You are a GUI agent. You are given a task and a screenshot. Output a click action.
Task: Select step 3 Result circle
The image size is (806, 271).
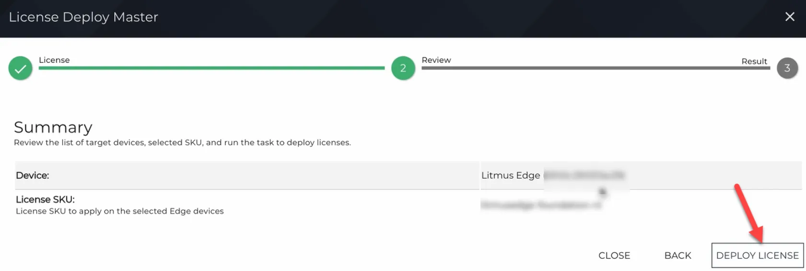coord(787,68)
